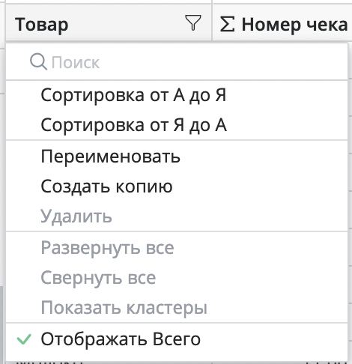
Task: Click the green checkmark beside Отображать Всего
Action: coord(24,339)
